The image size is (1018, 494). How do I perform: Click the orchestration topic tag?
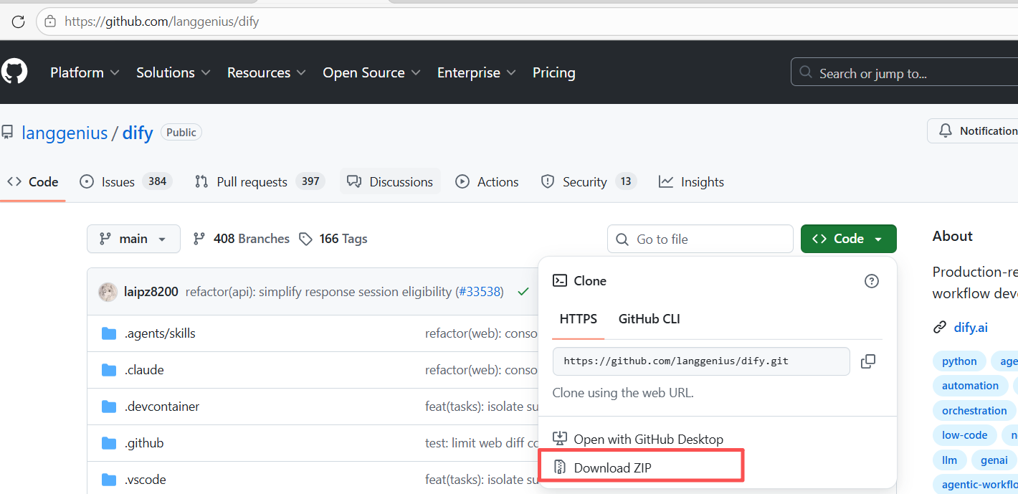pos(974,411)
